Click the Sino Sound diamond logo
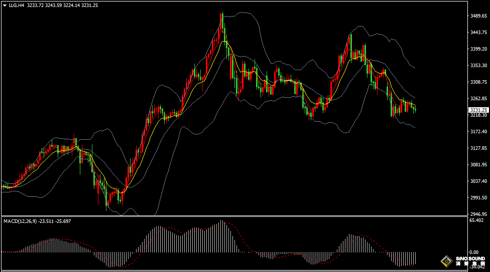 pyautogui.click(x=446, y=261)
